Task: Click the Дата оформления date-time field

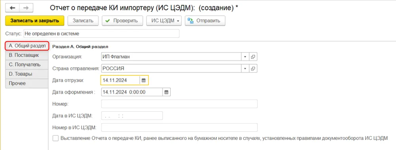Action: [x=131, y=92]
